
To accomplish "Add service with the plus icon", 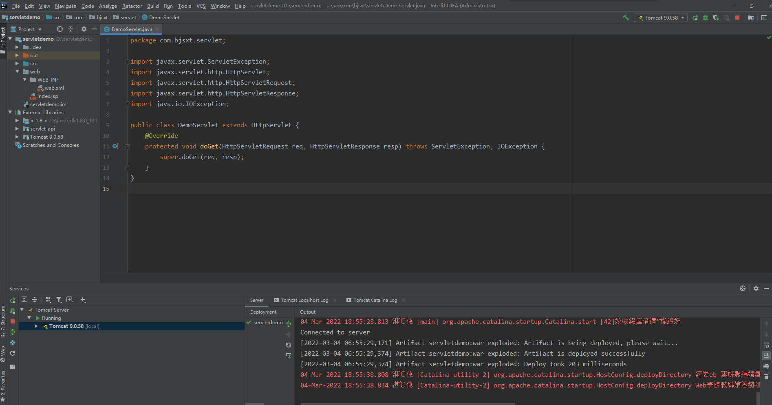I will 83,299.
